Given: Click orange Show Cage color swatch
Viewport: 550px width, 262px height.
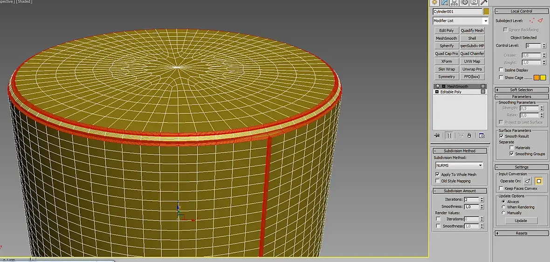Looking at the screenshot, I should [x=536, y=78].
